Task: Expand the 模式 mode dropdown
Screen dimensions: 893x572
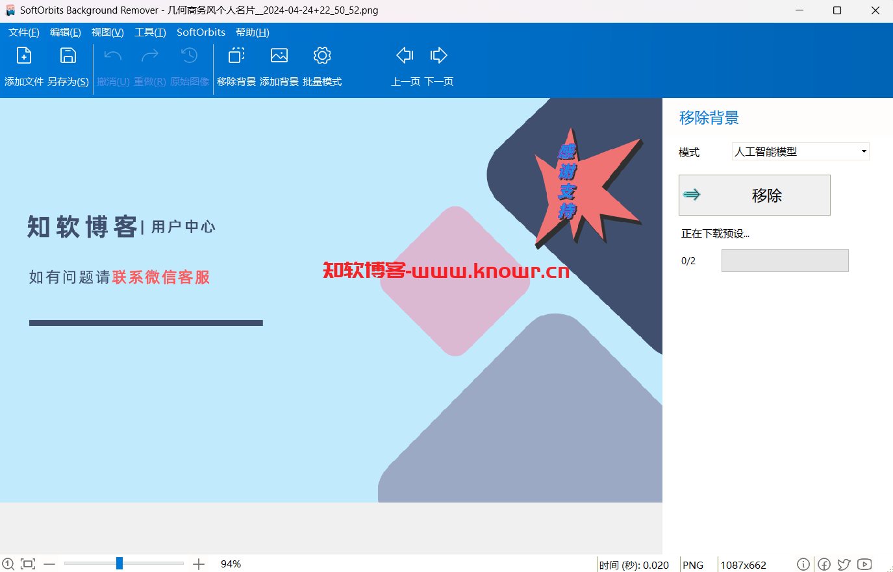Action: tap(801, 151)
